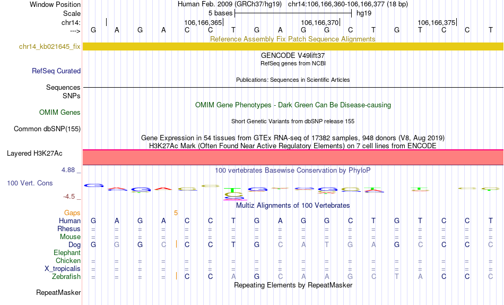Click the 106,166,375 coordinate tick label
The height and width of the screenshot is (305, 504).
pos(437,22)
